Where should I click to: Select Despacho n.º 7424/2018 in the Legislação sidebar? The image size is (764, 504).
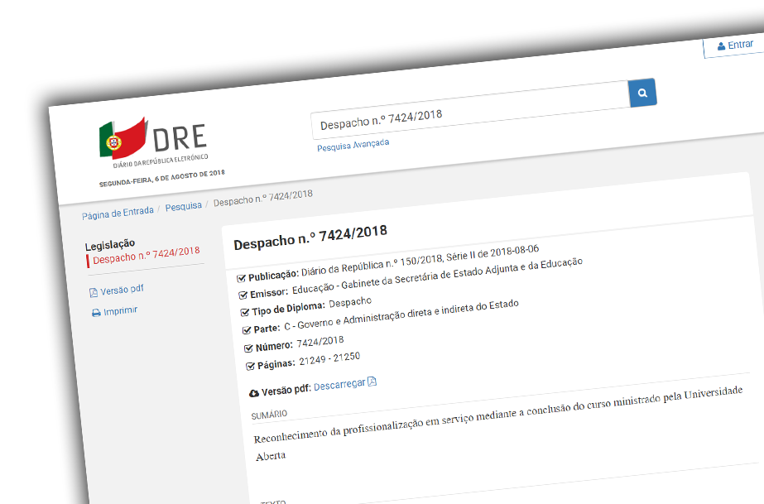[x=147, y=257]
